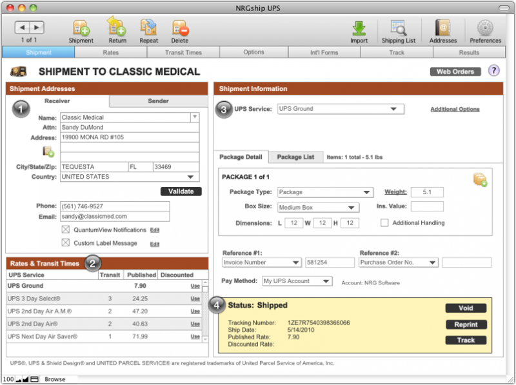Switch to the Int'l Forms tab

click(324, 52)
